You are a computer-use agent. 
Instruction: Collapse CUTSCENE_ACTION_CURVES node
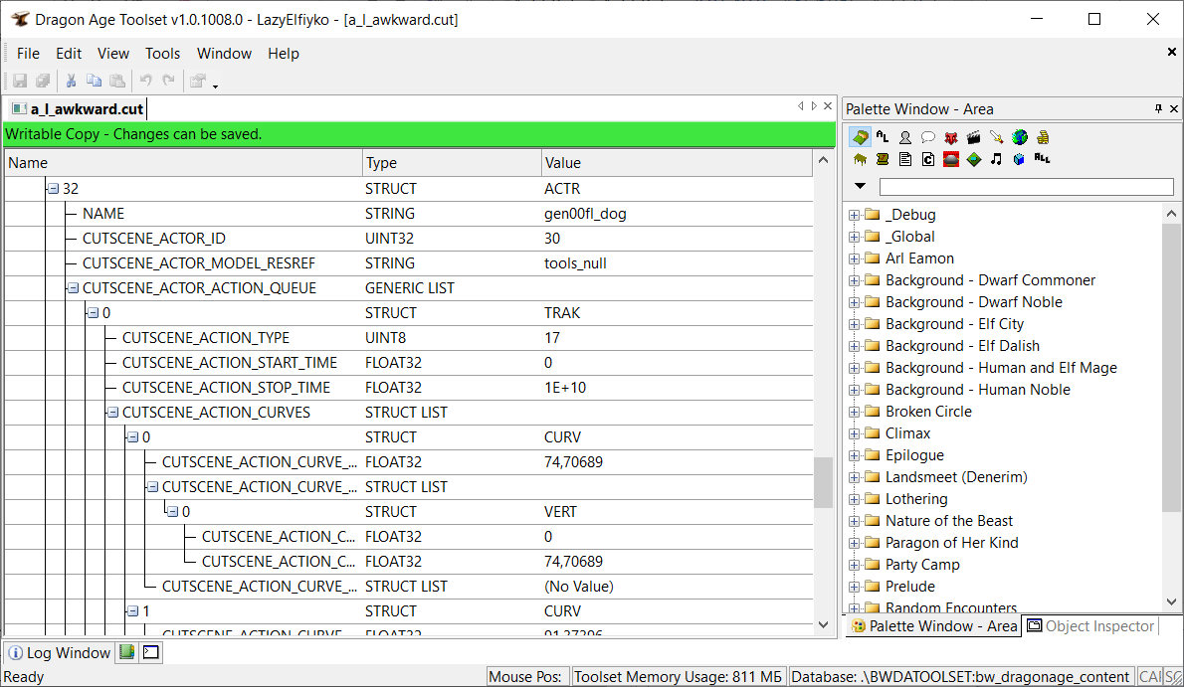tap(112, 413)
